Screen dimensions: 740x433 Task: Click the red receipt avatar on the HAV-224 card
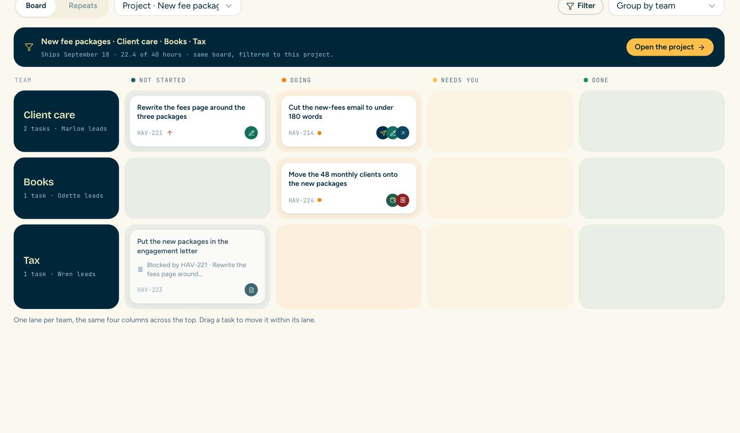tap(403, 200)
